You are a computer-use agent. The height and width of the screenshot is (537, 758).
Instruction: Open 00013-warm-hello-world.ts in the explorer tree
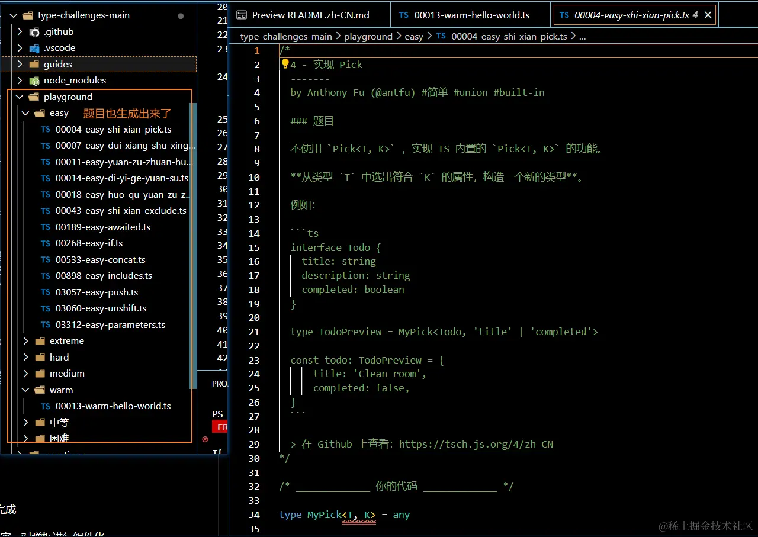[113, 406]
